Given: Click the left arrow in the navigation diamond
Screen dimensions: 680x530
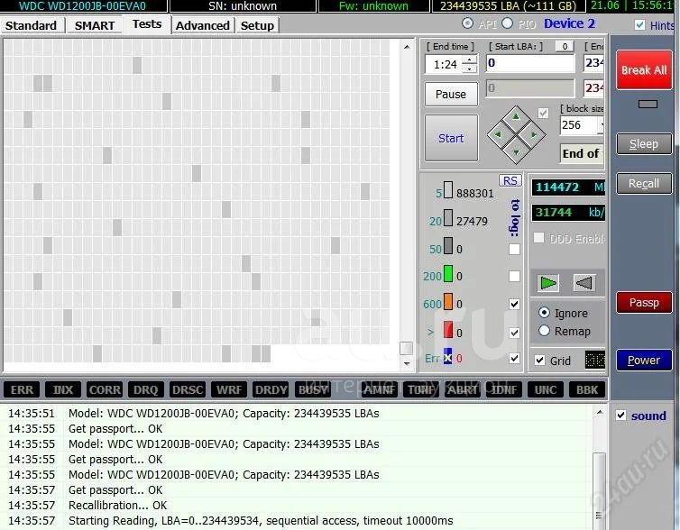Looking at the screenshot, I should 498,135.
